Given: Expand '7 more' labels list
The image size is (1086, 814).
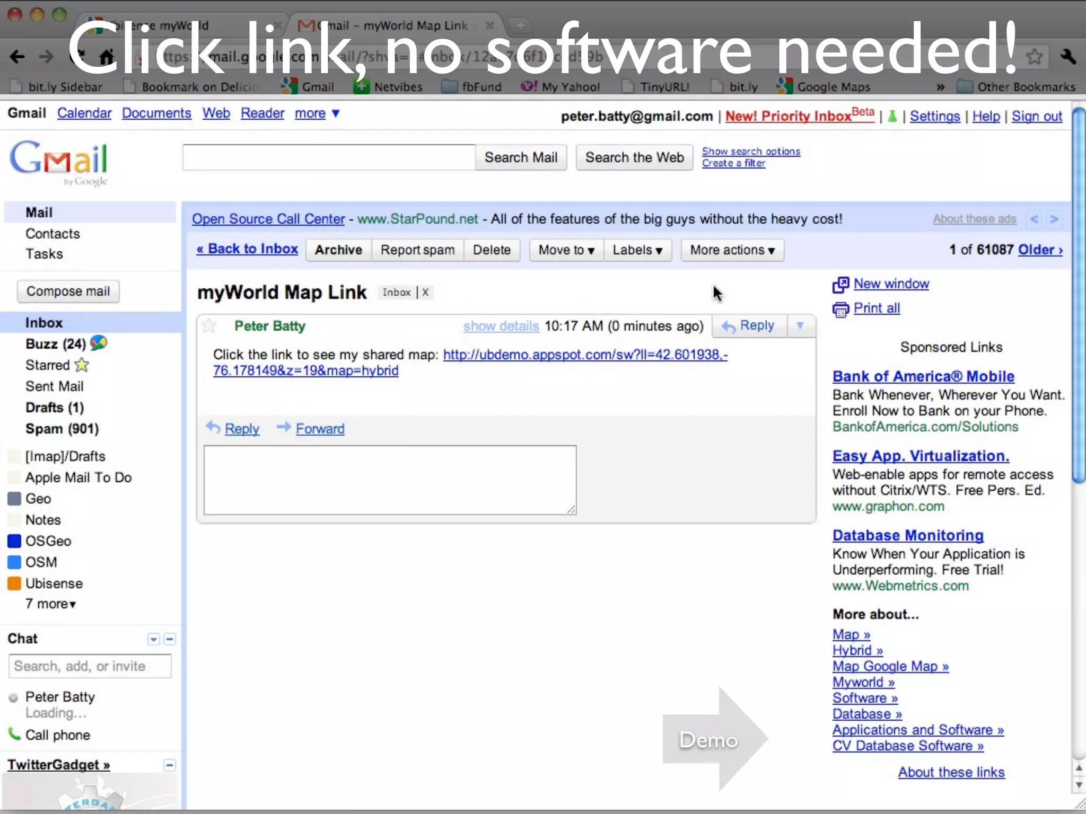Looking at the screenshot, I should point(51,604).
